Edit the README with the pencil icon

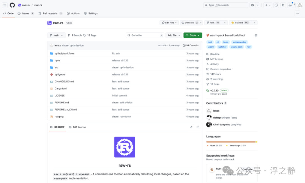pyautogui.click(x=191, y=127)
